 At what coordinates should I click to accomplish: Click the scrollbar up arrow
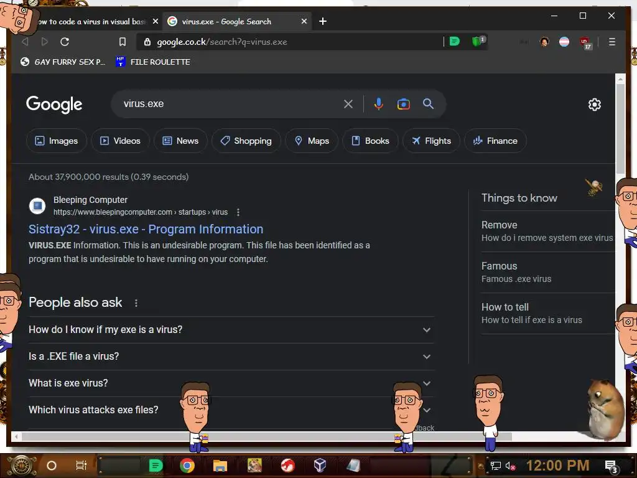pos(620,78)
